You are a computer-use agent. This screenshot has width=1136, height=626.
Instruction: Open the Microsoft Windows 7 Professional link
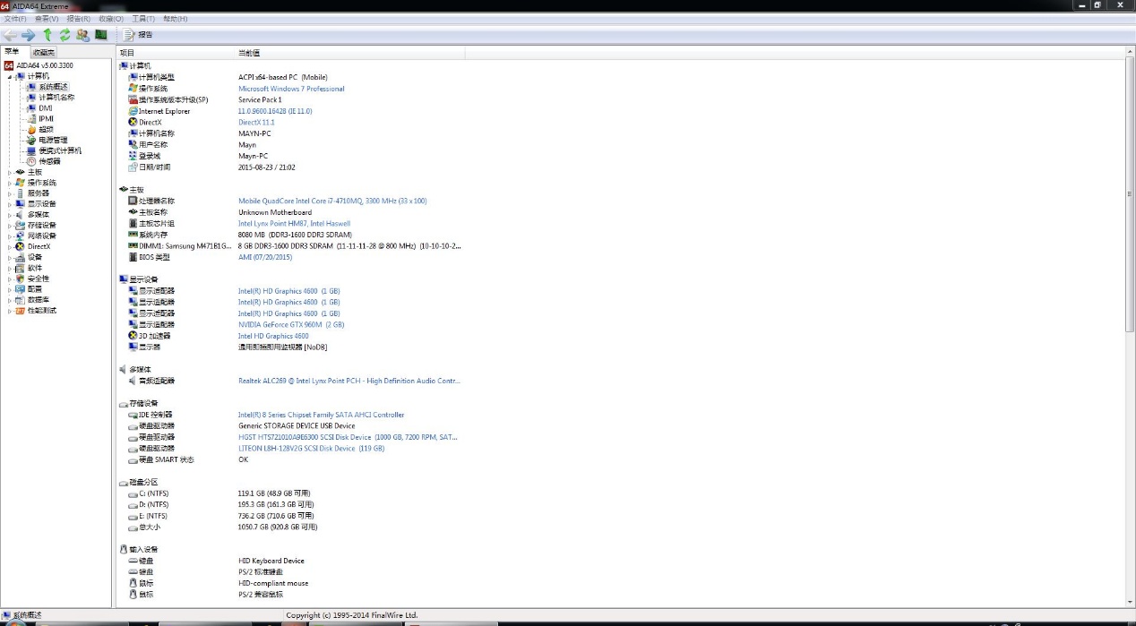tap(291, 89)
